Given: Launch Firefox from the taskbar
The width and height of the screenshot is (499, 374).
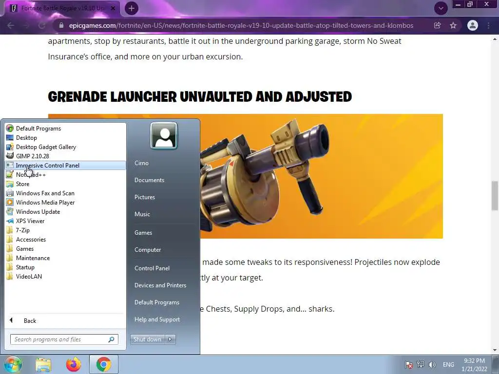Looking at the screenshot, I should [73, 364].
